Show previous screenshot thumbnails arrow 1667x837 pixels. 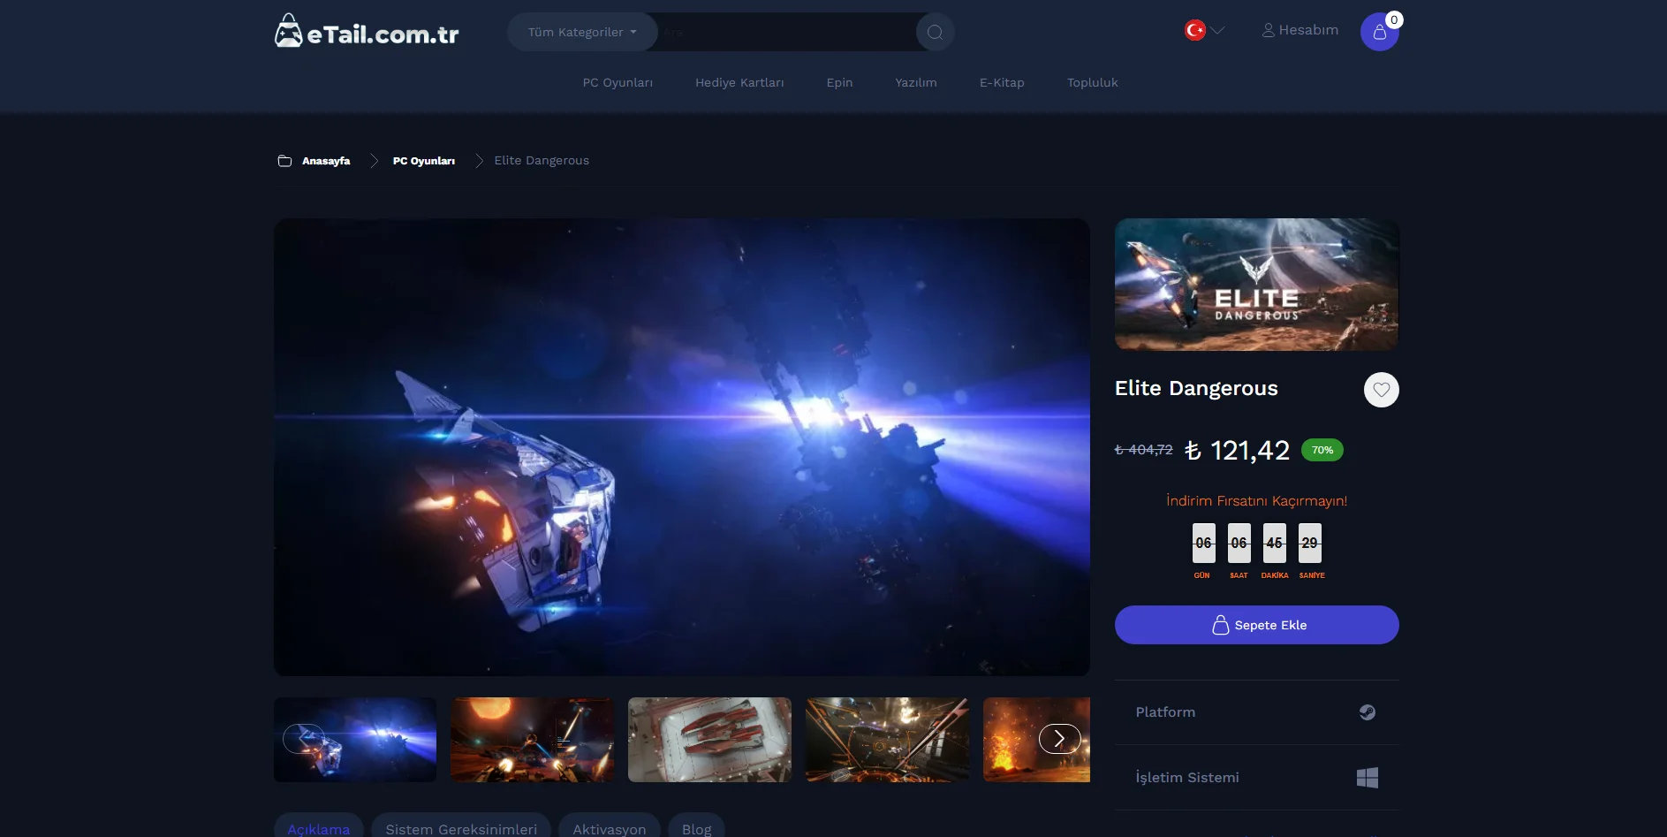click(x=303, y=738)
